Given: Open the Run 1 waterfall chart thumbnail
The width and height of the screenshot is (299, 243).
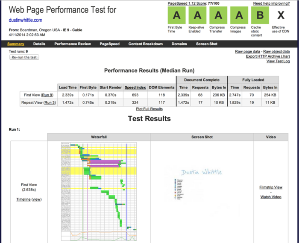Looking at the screenshot, I should click(x=99, y=191).
